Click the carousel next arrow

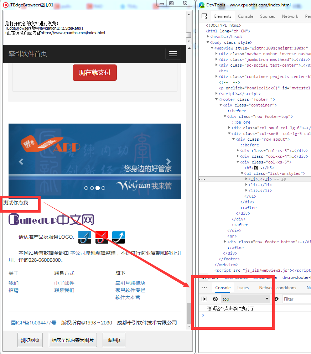[169, 162]
